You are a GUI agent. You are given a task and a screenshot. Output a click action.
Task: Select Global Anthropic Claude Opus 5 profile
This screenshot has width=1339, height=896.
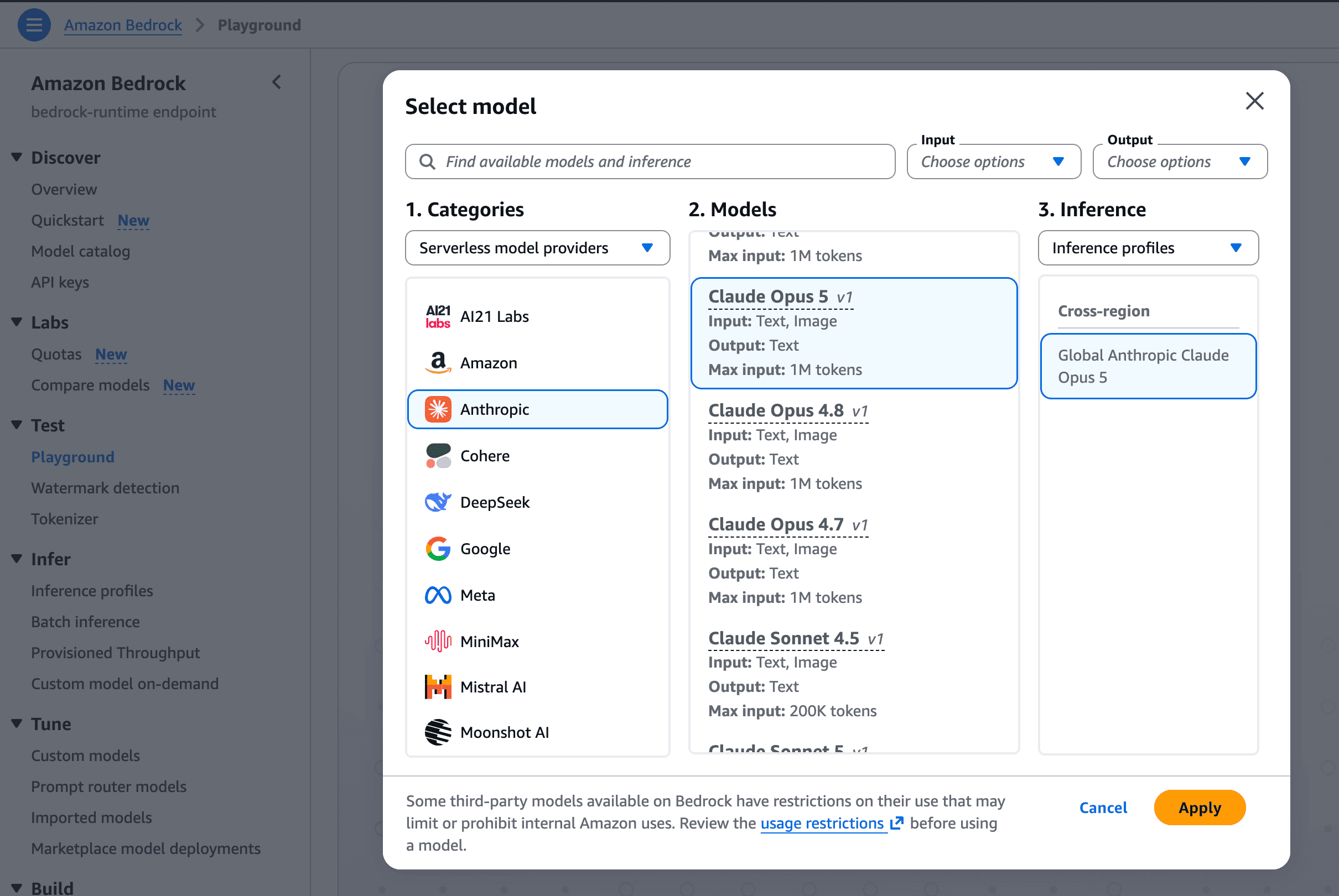(x=1148, y=366)
